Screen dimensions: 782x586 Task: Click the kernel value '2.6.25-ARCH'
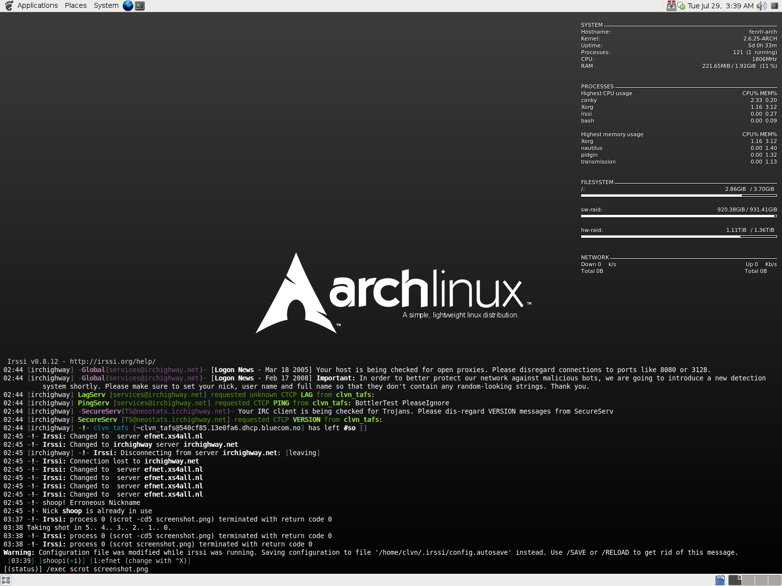click(x=760, y=39)
